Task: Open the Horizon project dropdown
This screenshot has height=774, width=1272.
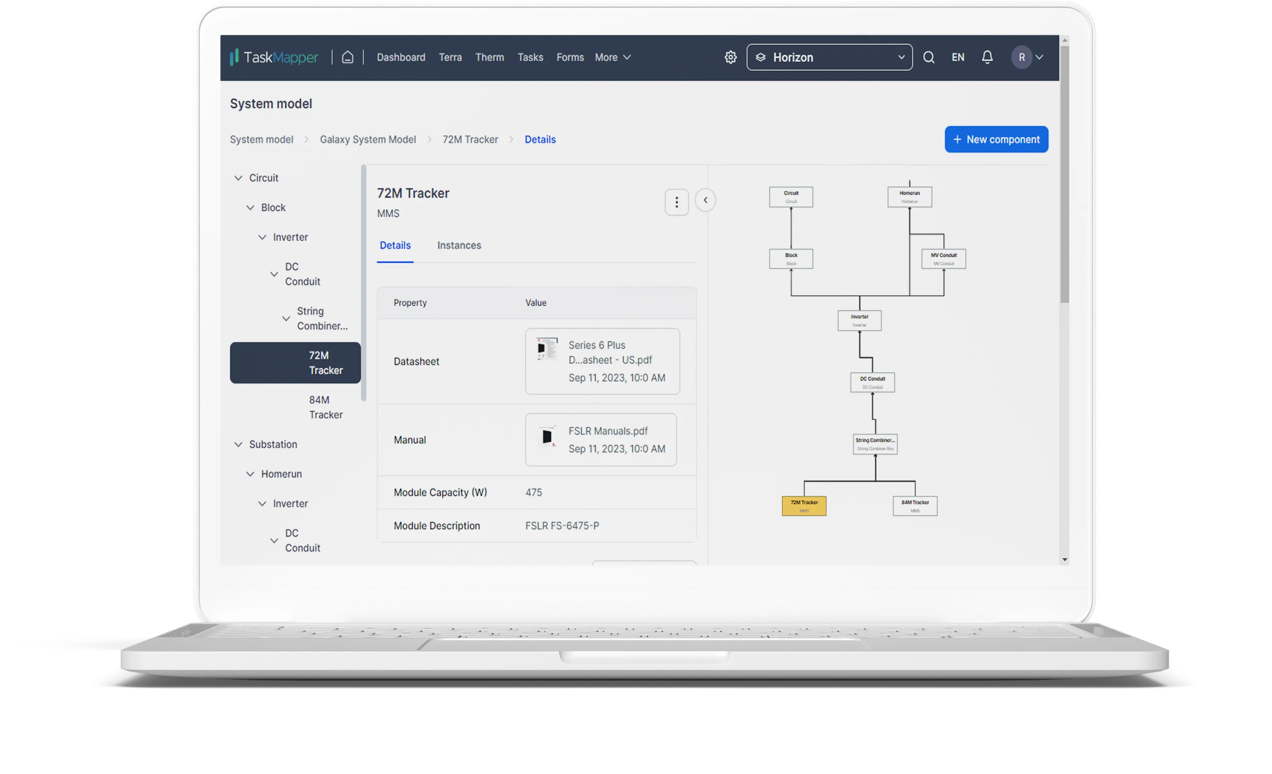Action: point(829,57)
